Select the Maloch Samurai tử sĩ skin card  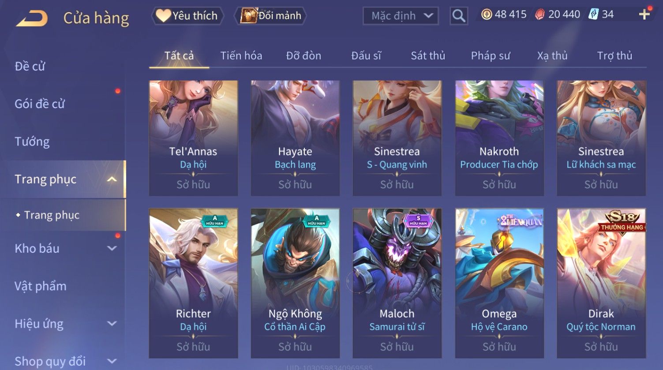tap(397, 283)
